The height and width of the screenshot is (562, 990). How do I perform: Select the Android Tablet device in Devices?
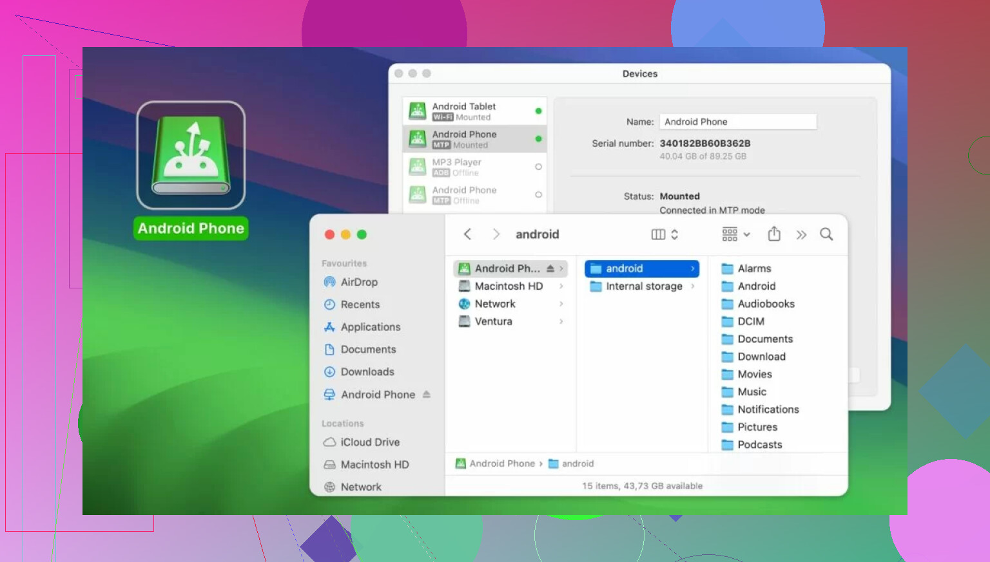coord(475,111)
